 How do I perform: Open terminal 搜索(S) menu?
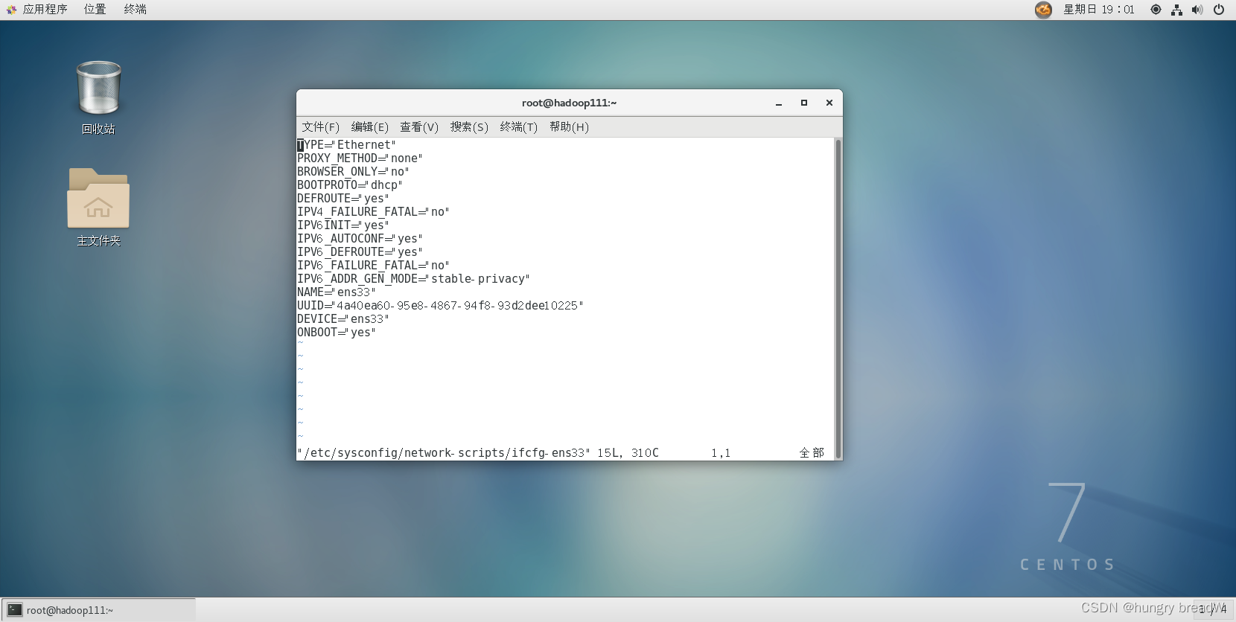(x=469, y=127)
